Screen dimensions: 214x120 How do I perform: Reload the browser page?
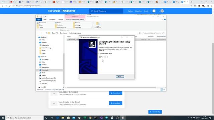[x=10, y=6]
